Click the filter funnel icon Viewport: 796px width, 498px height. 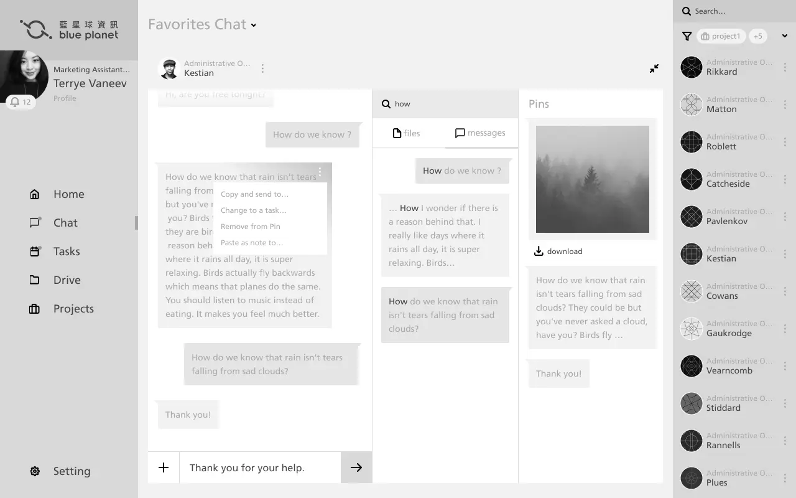click(x=687, y=36)
